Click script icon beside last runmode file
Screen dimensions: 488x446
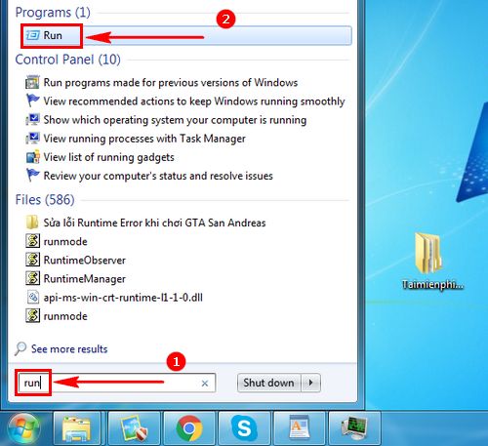point(32,315)
